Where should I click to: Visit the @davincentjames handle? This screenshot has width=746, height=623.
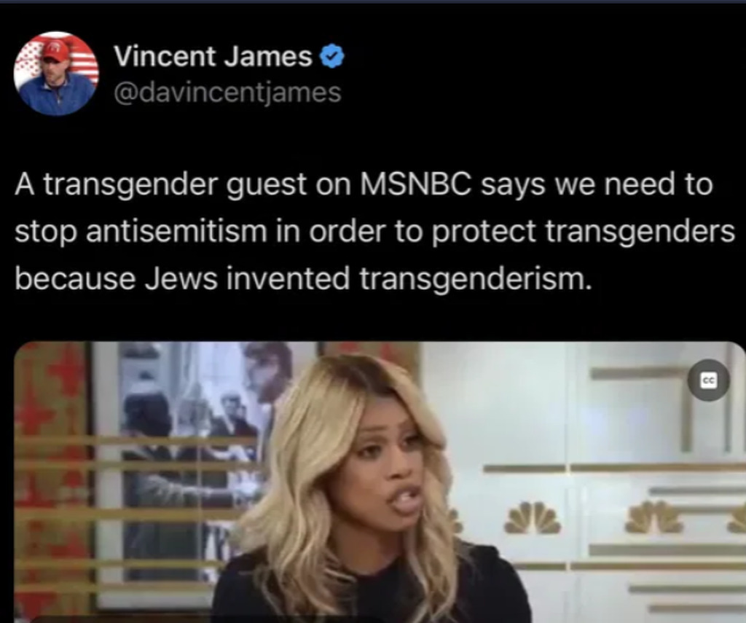[227, 92]
